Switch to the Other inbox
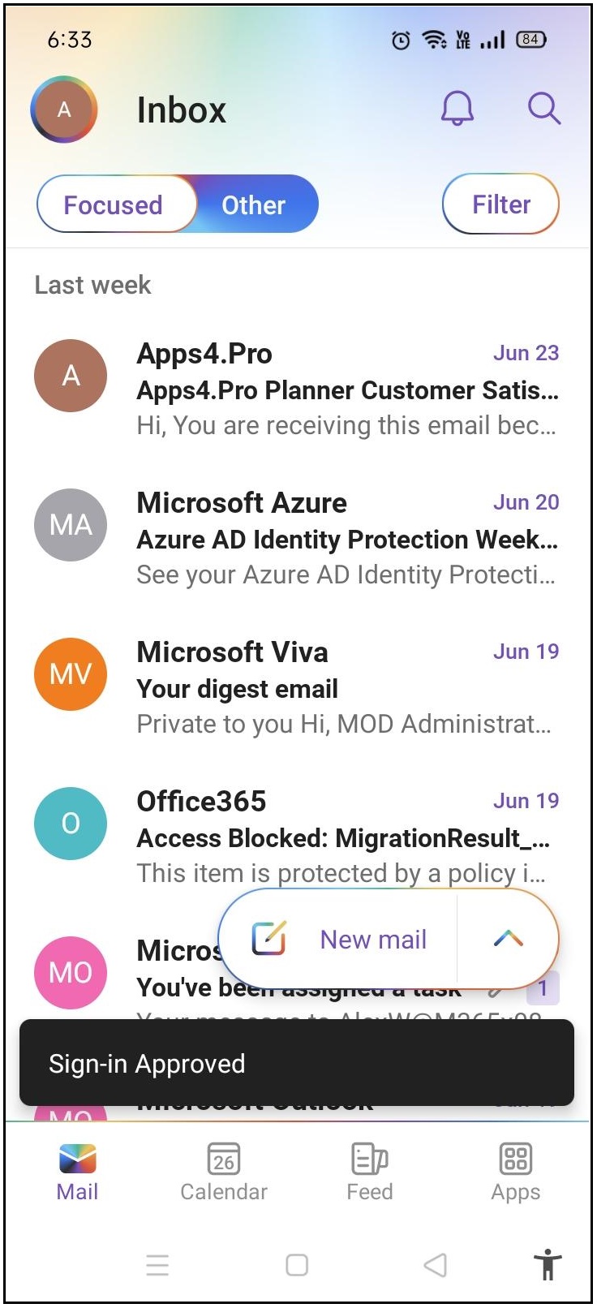Viewport: 597px width, 1308px height. tap(254, 204)
